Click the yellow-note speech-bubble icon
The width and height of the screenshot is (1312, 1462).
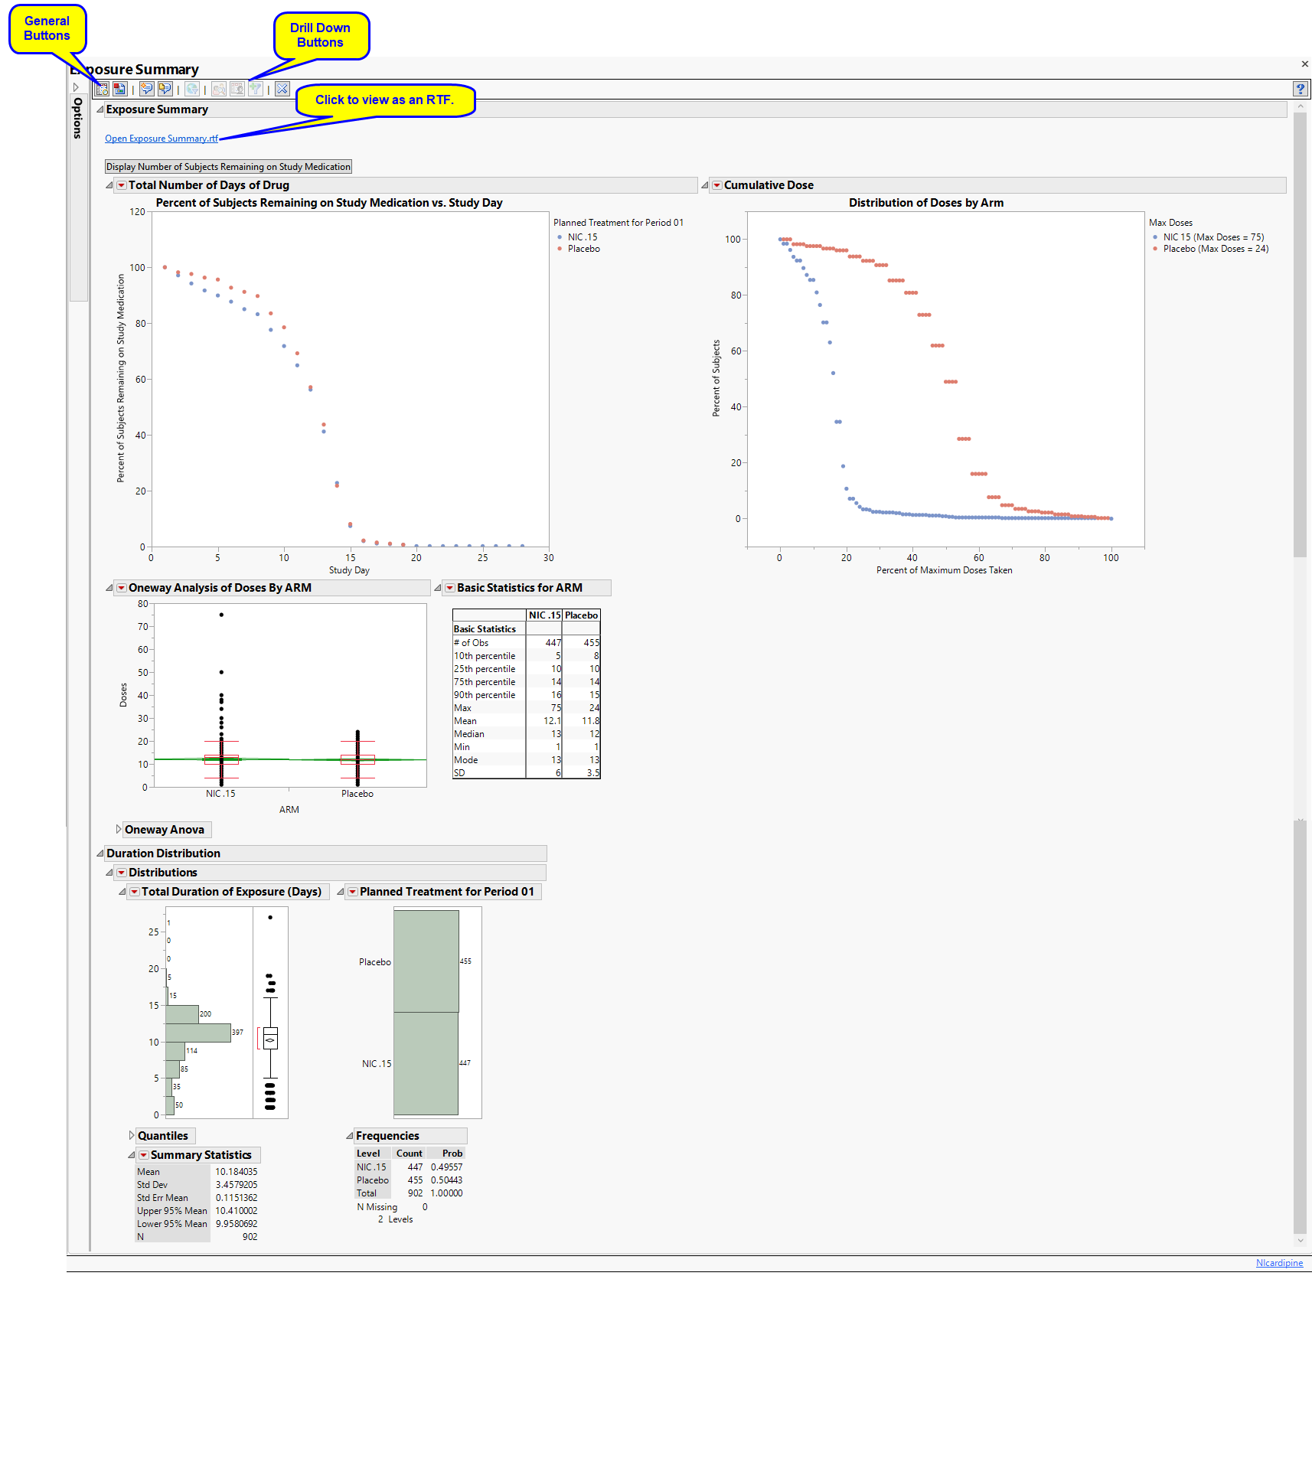tap(165, 89)
